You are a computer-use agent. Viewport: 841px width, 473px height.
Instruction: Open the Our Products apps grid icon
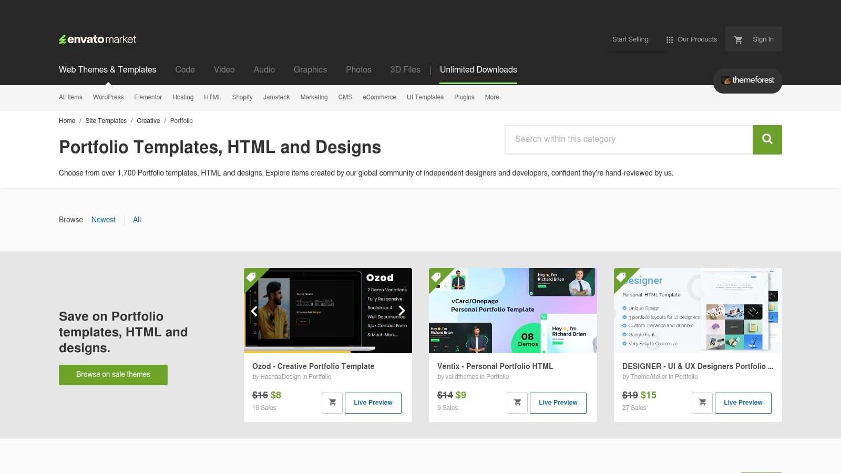[x=669, y=39]
